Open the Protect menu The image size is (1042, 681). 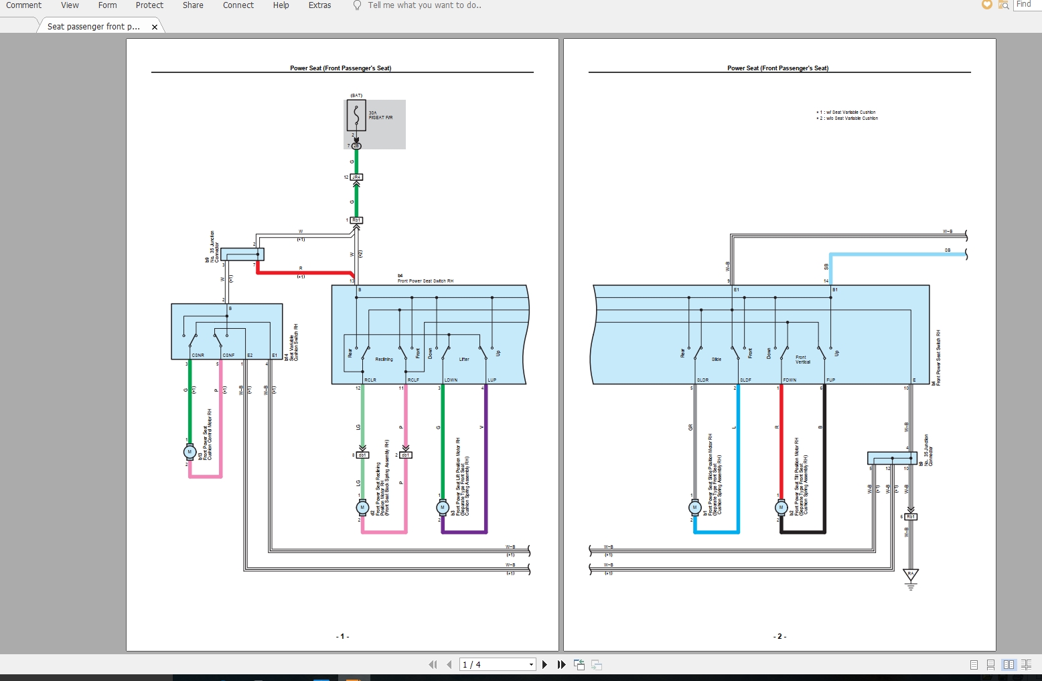[149, 5]
